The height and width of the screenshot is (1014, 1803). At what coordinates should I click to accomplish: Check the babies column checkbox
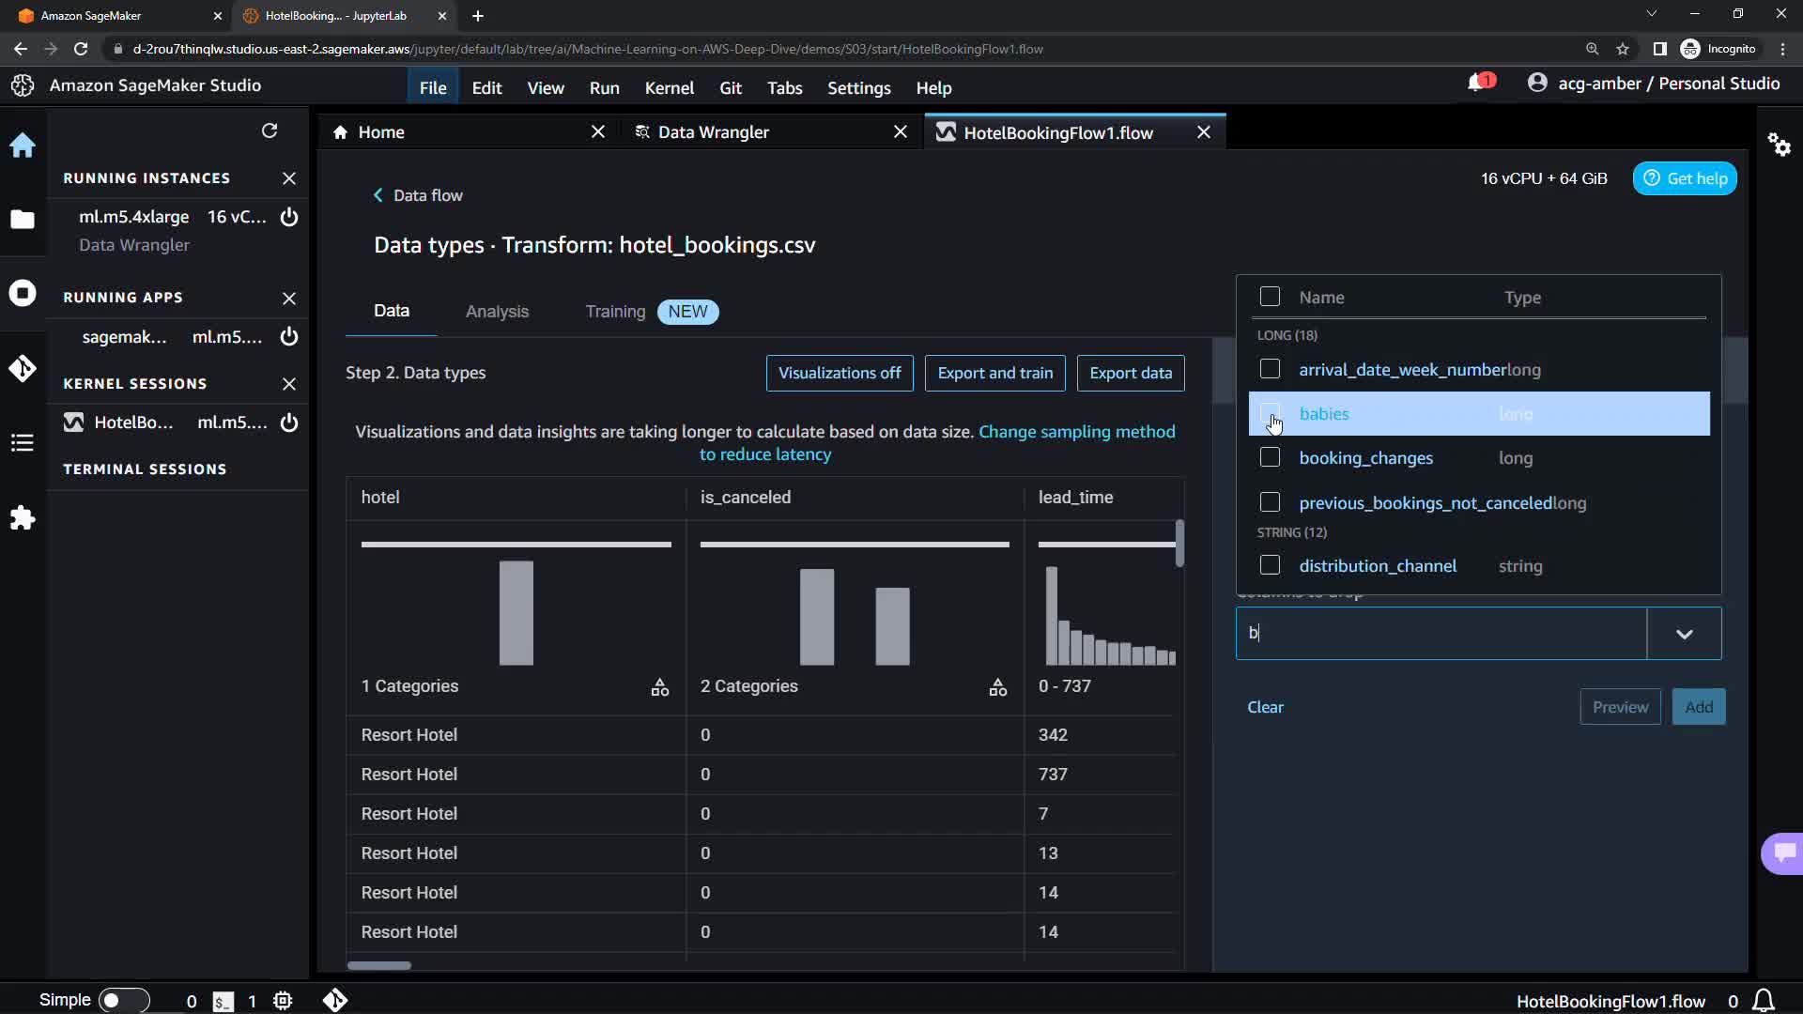[1270, 413]
